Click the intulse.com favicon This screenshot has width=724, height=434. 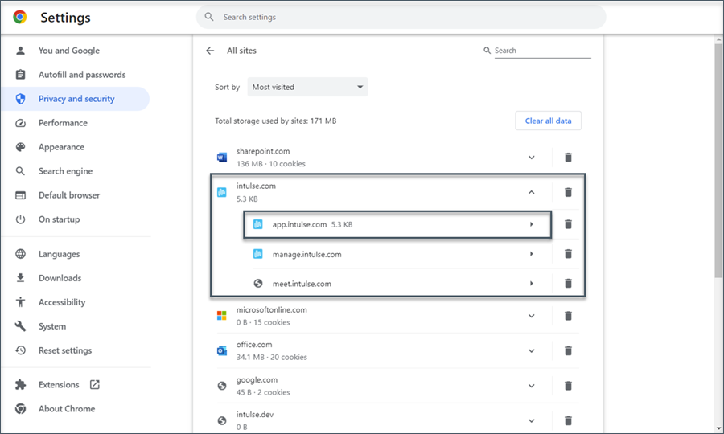click(x=222, y=192)
